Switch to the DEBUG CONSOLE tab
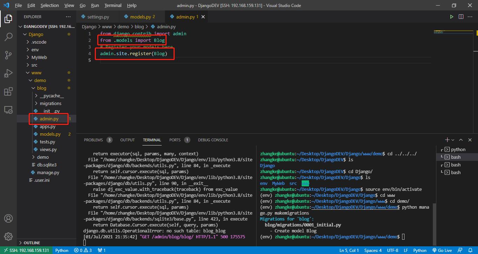This screenshot has height=254, width=478. (213, 140)
